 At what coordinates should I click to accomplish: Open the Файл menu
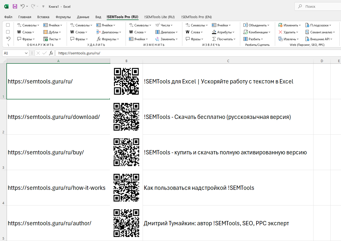click(8, 17)
